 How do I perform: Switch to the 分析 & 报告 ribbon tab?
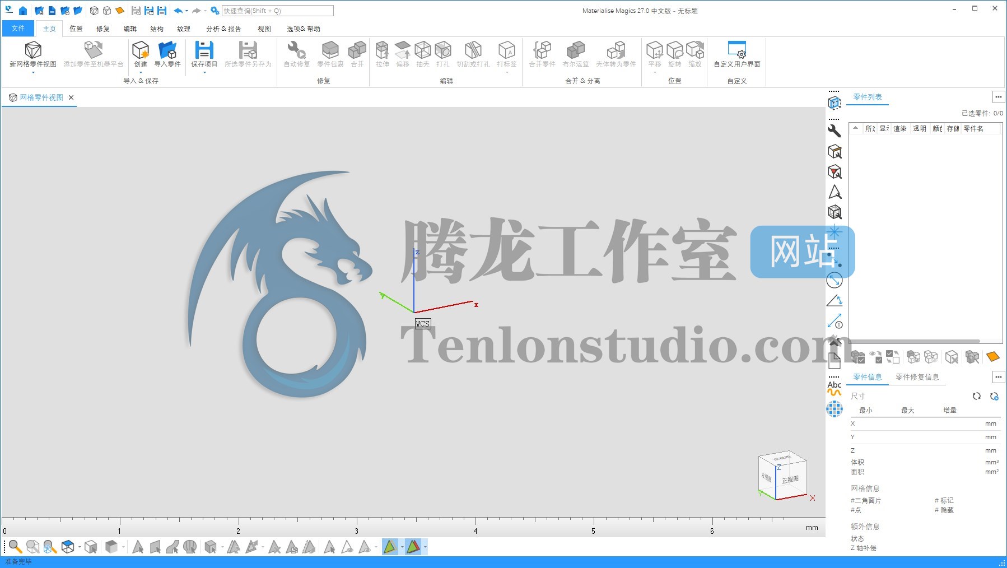coord(223,29)
